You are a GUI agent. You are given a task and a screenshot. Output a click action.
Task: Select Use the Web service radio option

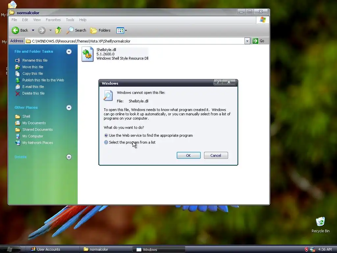point(106,135)
